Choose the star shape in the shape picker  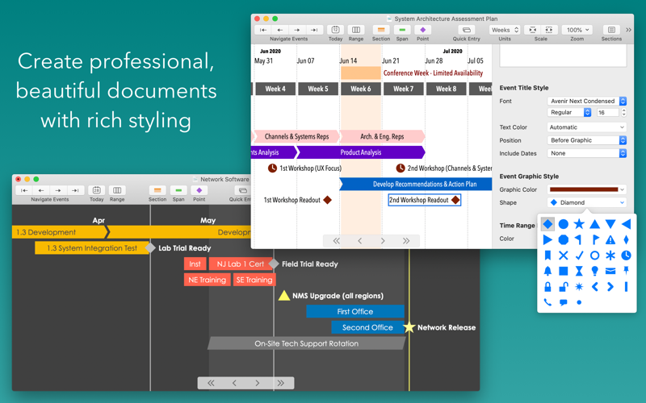coord(579,224)
